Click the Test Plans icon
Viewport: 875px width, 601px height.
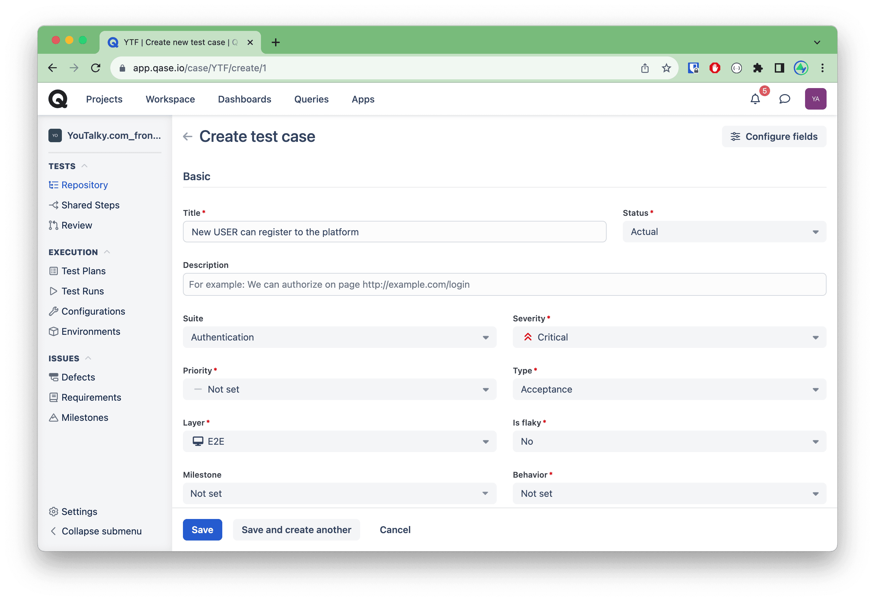[x=54, y=271]
